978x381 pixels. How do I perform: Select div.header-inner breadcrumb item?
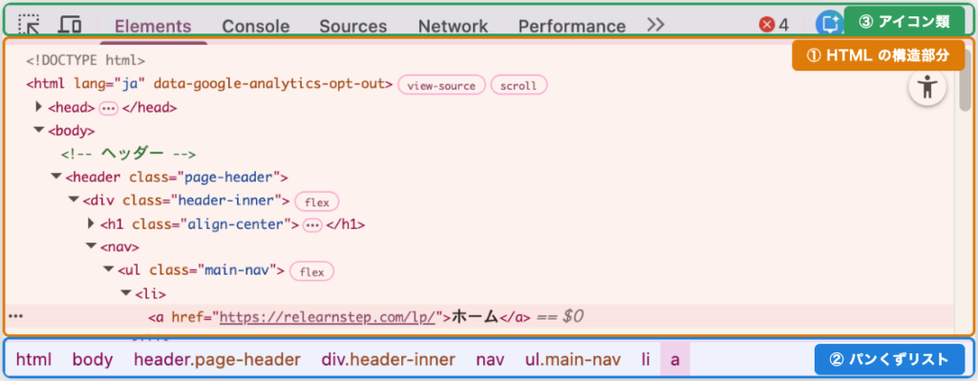coord(388,359)
